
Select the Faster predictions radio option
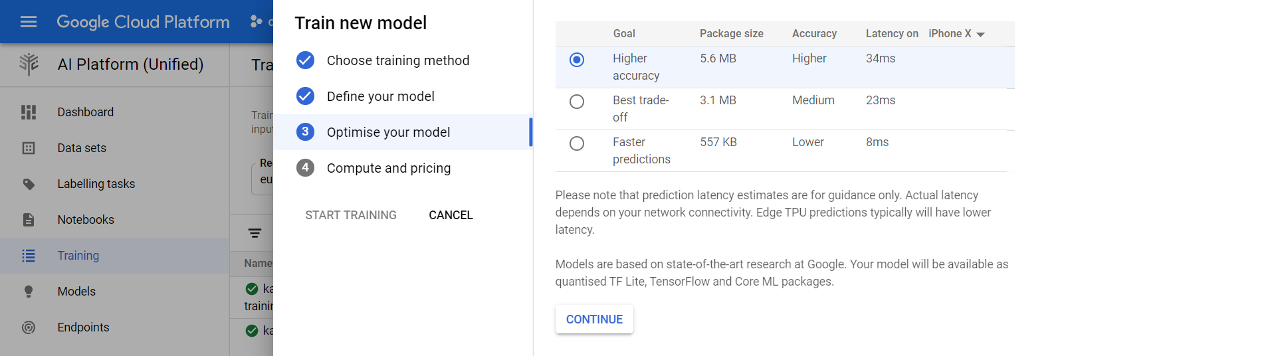click(x=577, y=143)
